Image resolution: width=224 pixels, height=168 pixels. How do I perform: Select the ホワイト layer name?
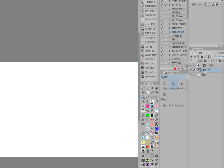pyautogui.click(x=210, y=65)
